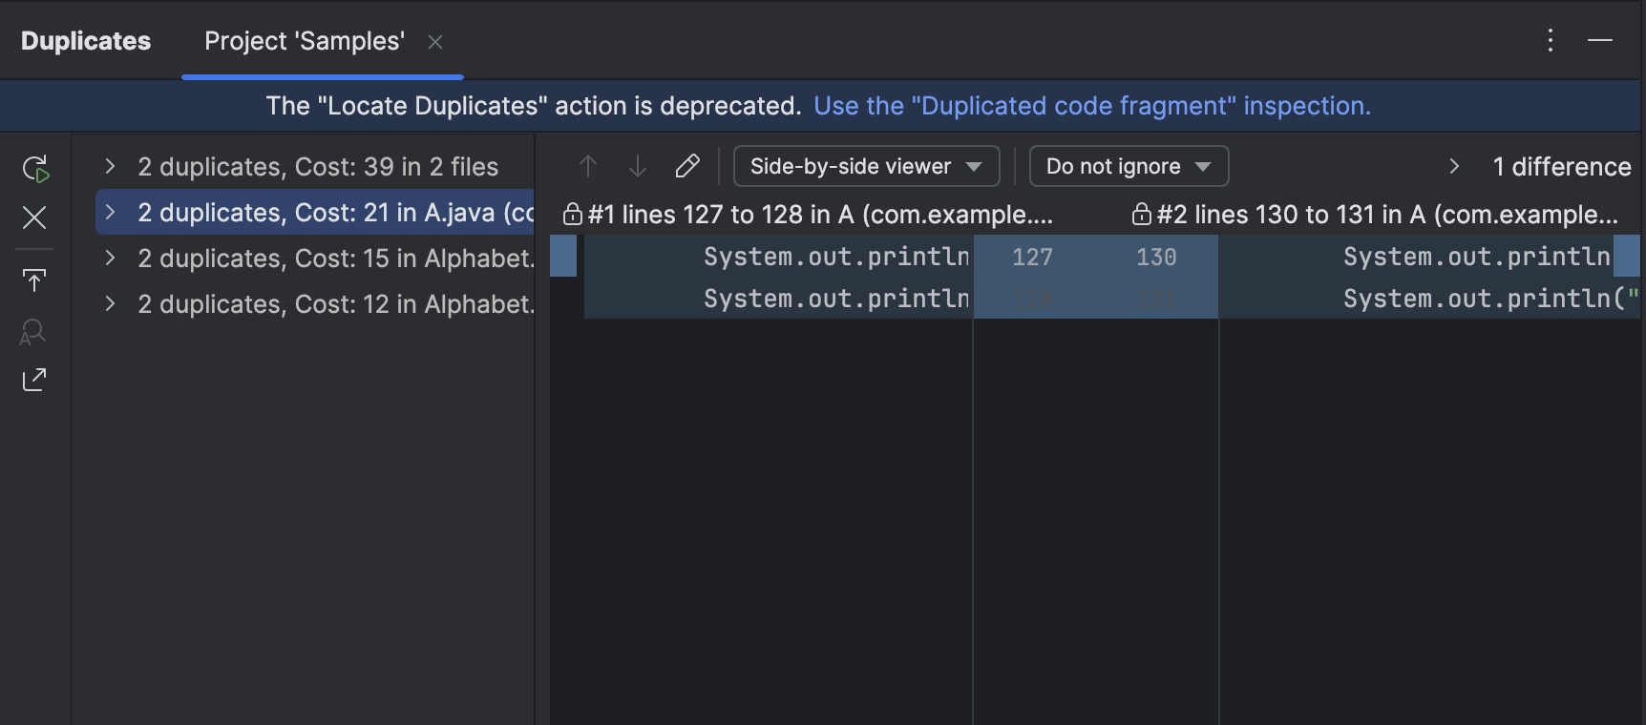The height and width of the screenshot is (725, 1646).
Task: Jump to next difference with down arrow
Action: click(x=638, y=166)
